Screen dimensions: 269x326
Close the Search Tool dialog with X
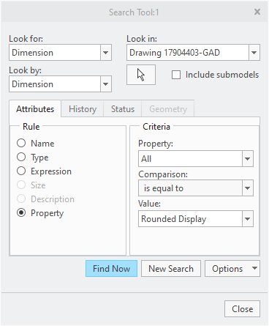257,12
